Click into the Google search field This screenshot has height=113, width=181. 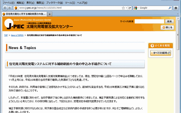153,8
